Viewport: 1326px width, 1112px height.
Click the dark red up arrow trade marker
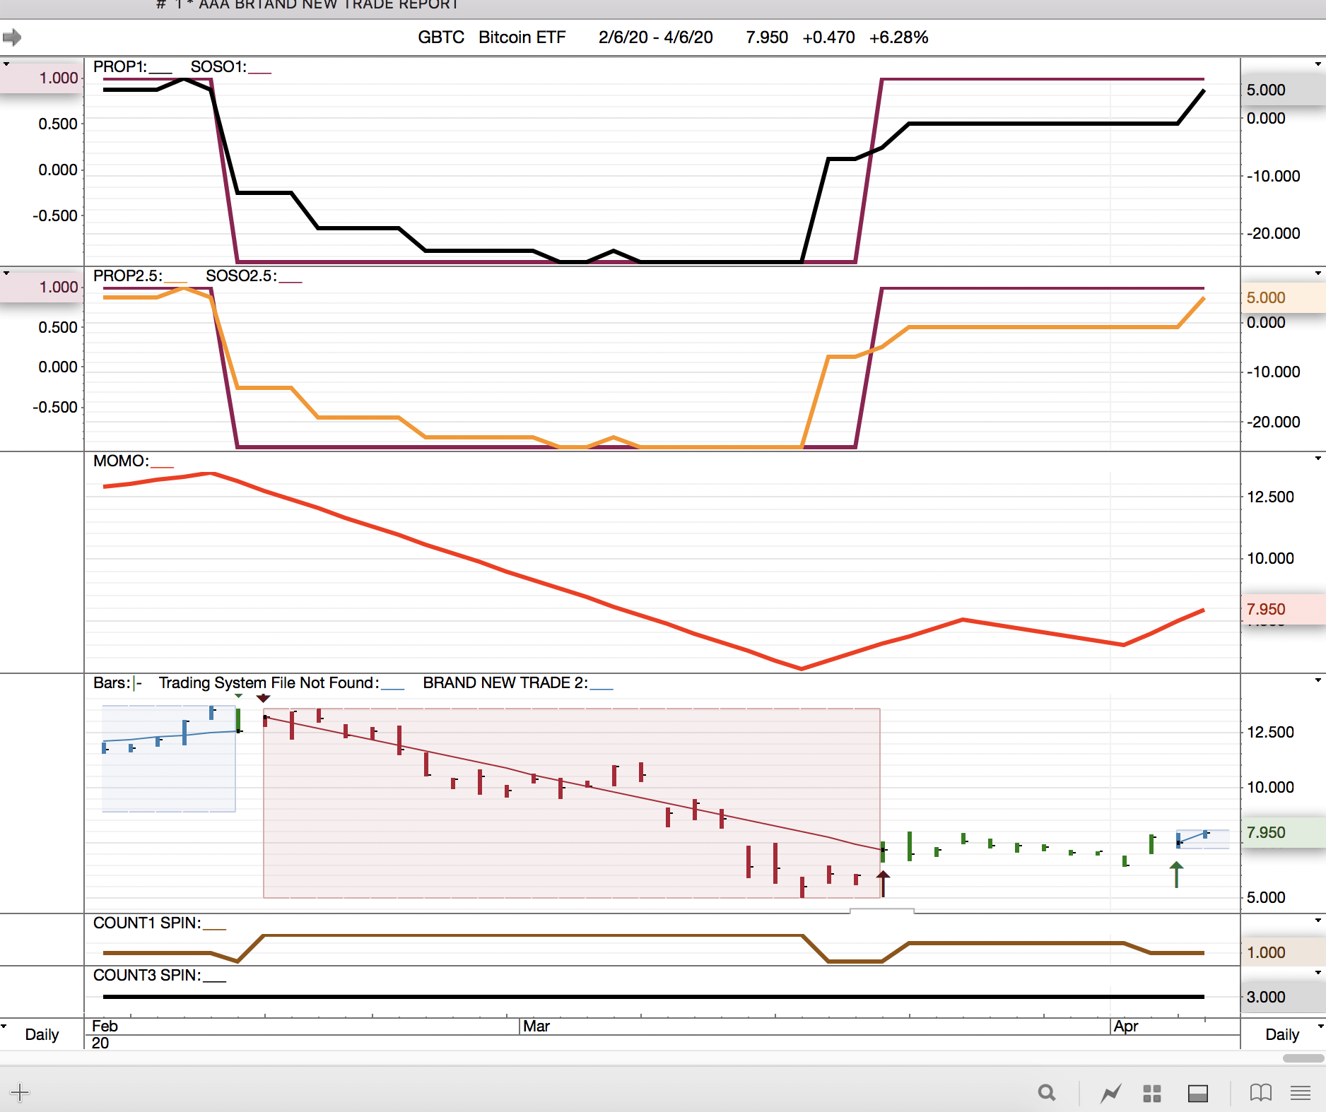pyautogui.click(x=883, y=884)
